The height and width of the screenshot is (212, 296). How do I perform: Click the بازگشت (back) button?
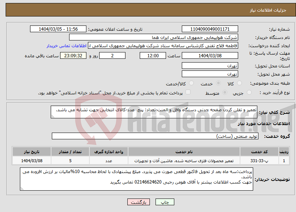(139, 202)
